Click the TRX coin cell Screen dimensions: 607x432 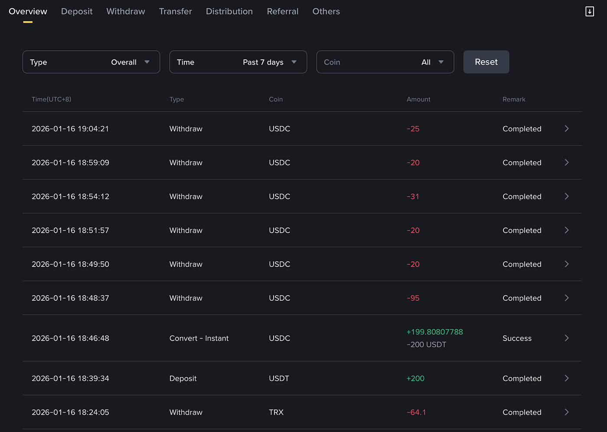tap(276, 412)
